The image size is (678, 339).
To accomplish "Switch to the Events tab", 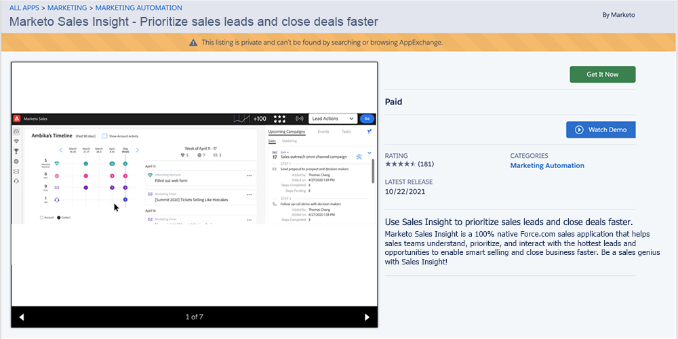I will (323, 132).
